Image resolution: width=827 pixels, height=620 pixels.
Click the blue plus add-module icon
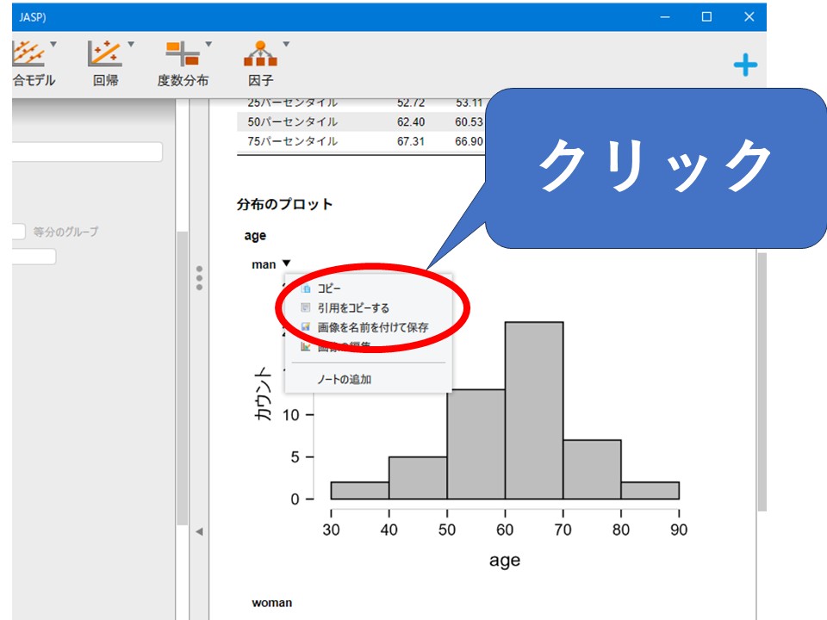pyautogui.click(x=745, y=65)
